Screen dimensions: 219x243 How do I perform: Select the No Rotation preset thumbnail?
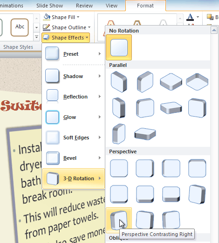pyautogui.click(x=119, y=47)
